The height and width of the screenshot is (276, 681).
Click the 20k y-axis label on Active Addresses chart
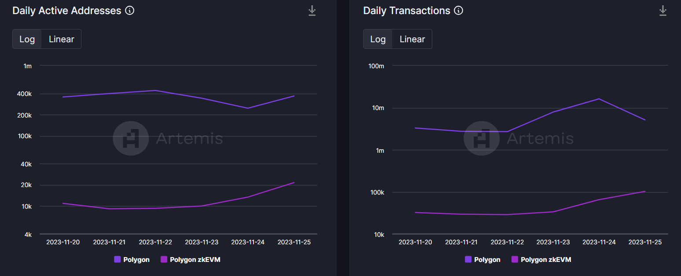pos(26,185)
